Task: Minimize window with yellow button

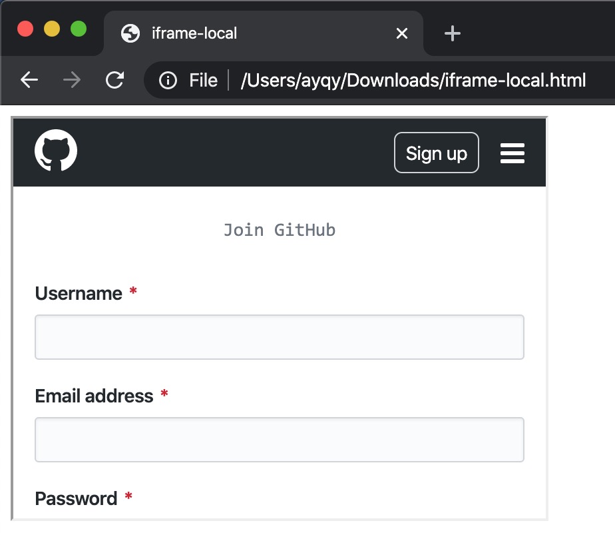Action: click(52, 29)
